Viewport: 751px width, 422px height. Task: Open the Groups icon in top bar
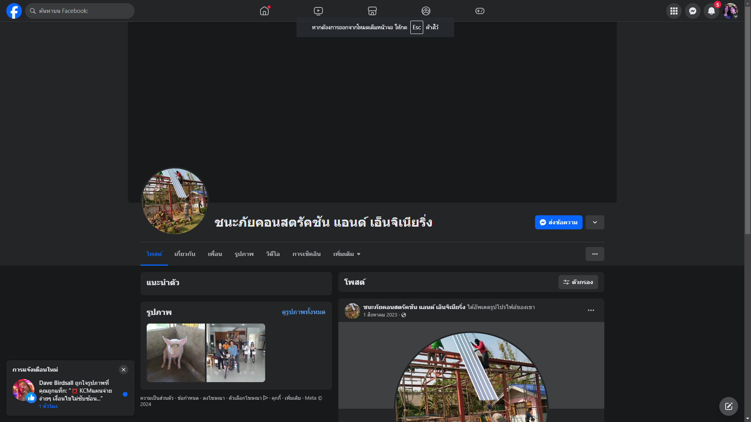(426, 11)
